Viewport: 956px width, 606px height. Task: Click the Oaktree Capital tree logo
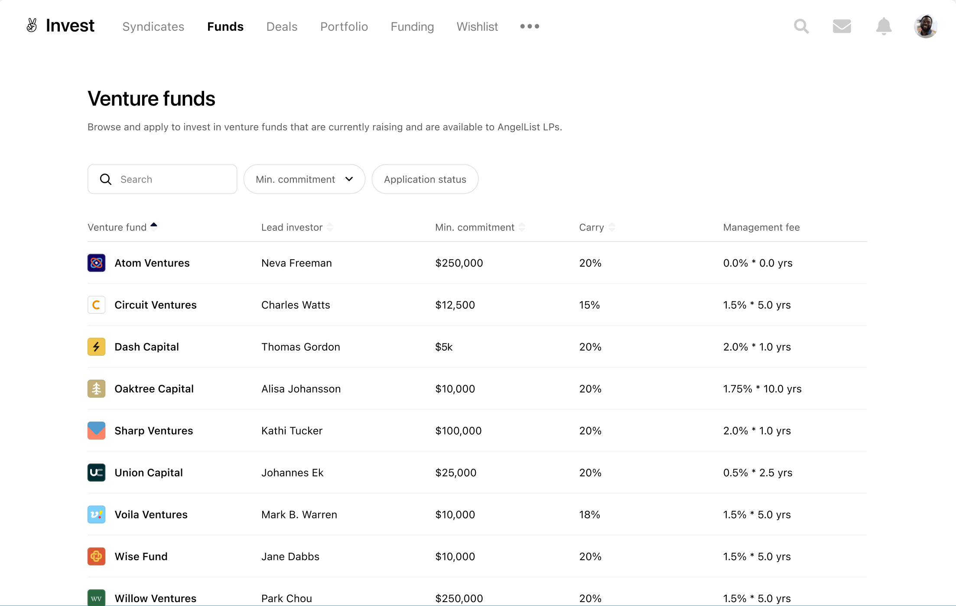click(x=96, y=389)
